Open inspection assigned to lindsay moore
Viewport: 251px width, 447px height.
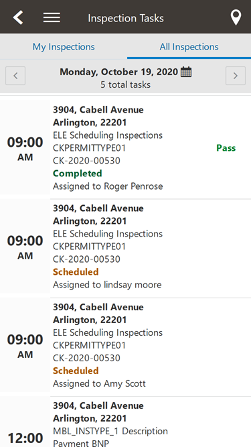(126, 247)
